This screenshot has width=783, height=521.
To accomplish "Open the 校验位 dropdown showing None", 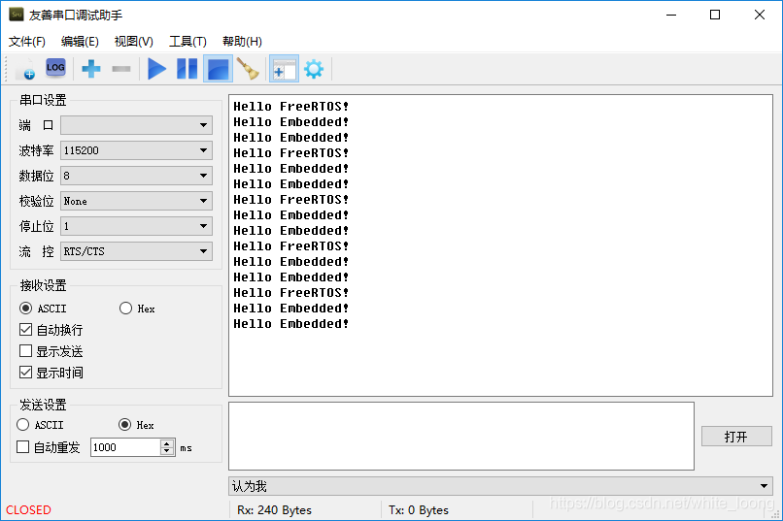I will 136,201.
